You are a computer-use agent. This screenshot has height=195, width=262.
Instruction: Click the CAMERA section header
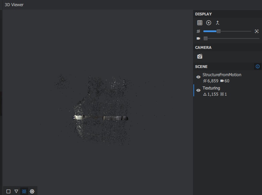pyautogui.click(x=203, y=47)
